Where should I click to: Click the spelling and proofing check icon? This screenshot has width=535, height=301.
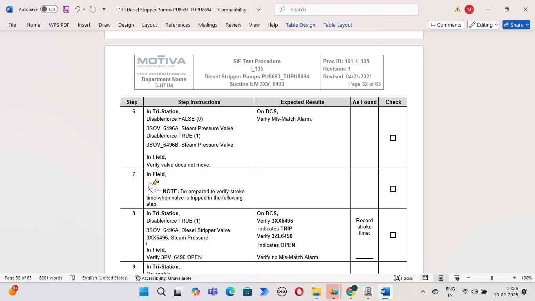(72, 278)
